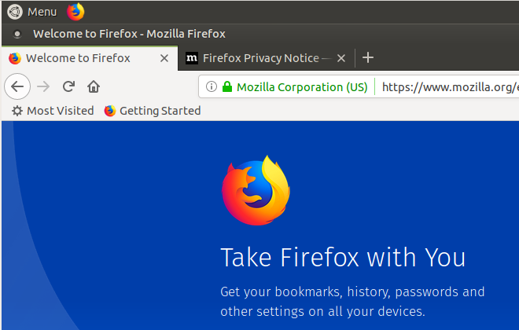Click the green padlock security icon

coord(227,86)
